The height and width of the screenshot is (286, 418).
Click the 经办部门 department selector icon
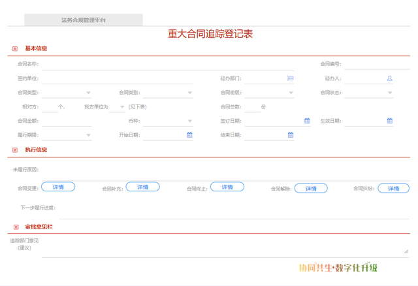(291, 78)
